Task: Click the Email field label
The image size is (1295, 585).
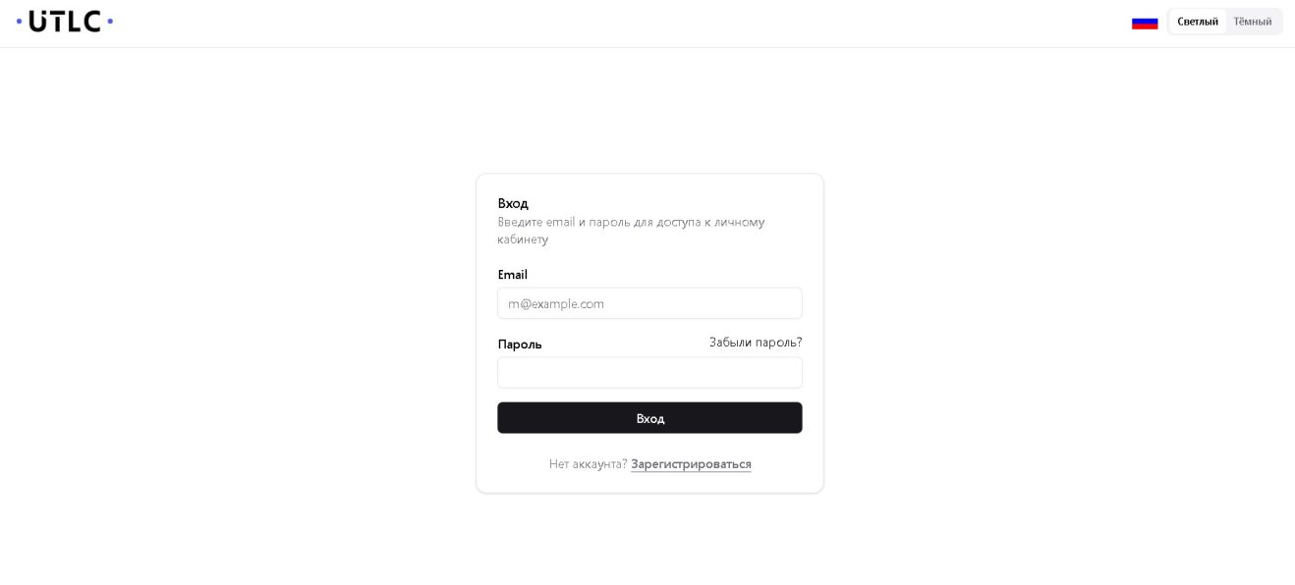Action: [x=512, y=275]
